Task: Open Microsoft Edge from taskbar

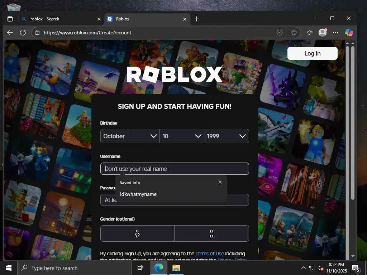Action: [159, 268]
